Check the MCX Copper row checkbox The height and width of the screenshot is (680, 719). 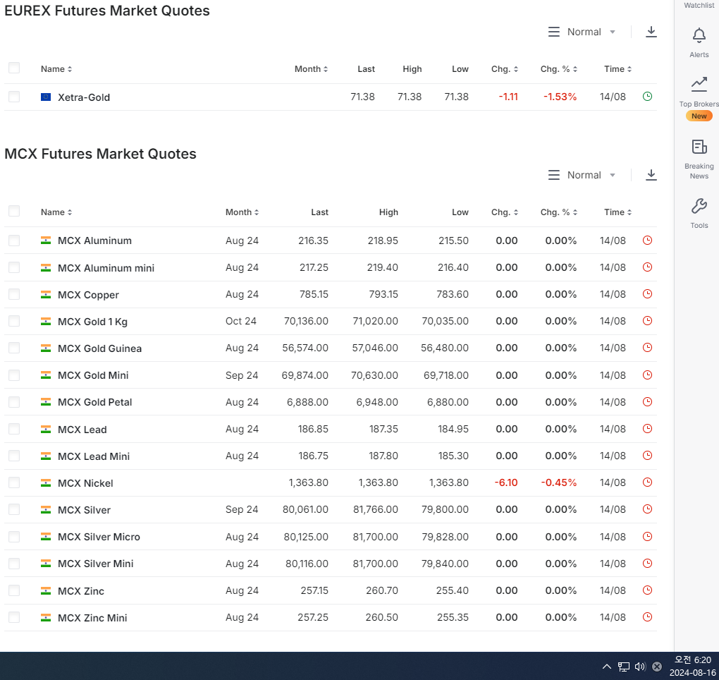click(14, 293)
